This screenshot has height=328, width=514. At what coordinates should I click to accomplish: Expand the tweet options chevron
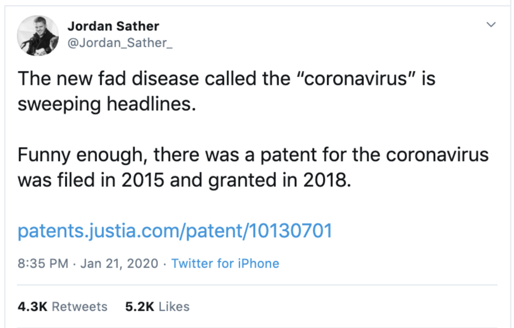(x=491, y=25)
